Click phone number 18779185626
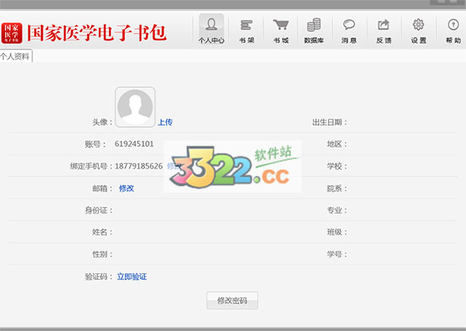Screen dimensions: 466x331 tap(139, 166)
